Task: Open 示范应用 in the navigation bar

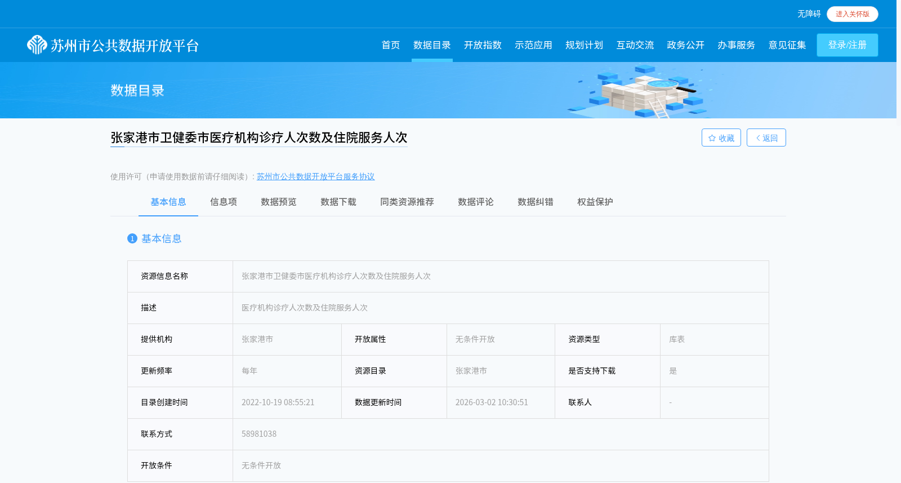Action: (x=533, y=45)
